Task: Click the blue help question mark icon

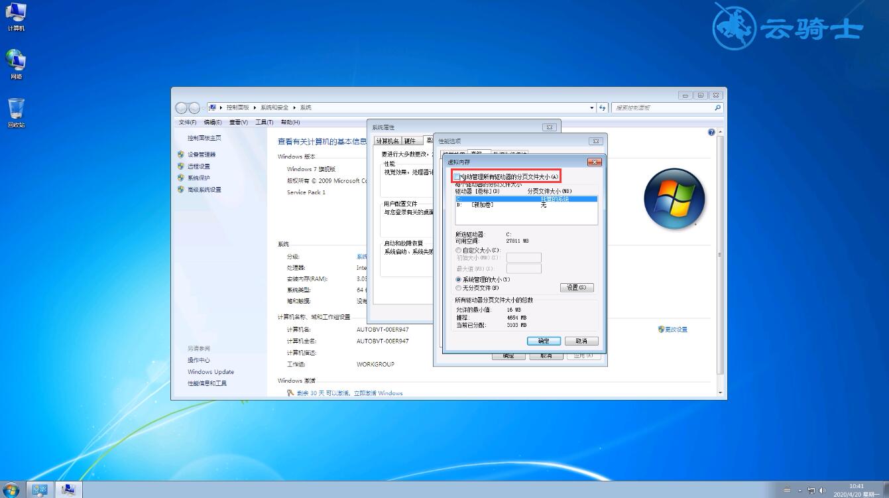Action: click(711, 133)
